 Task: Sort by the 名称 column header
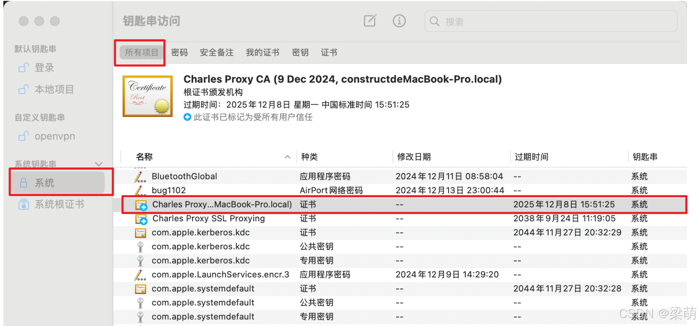(x=144, y=157)
